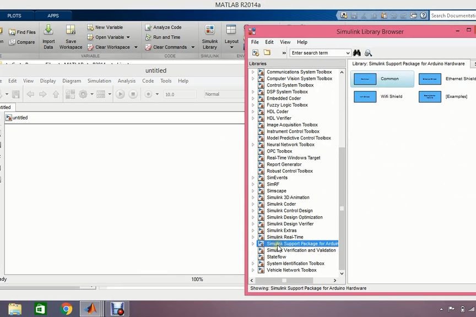Click the binoculars search icon

pos(357,53)
